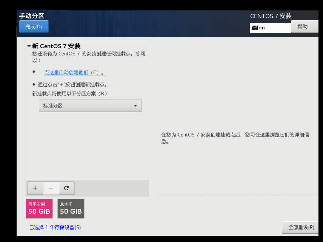Click the 点这里自动创建他们（C）link
The height and width of the screenshot is (242, 323).
pos(75,72)
